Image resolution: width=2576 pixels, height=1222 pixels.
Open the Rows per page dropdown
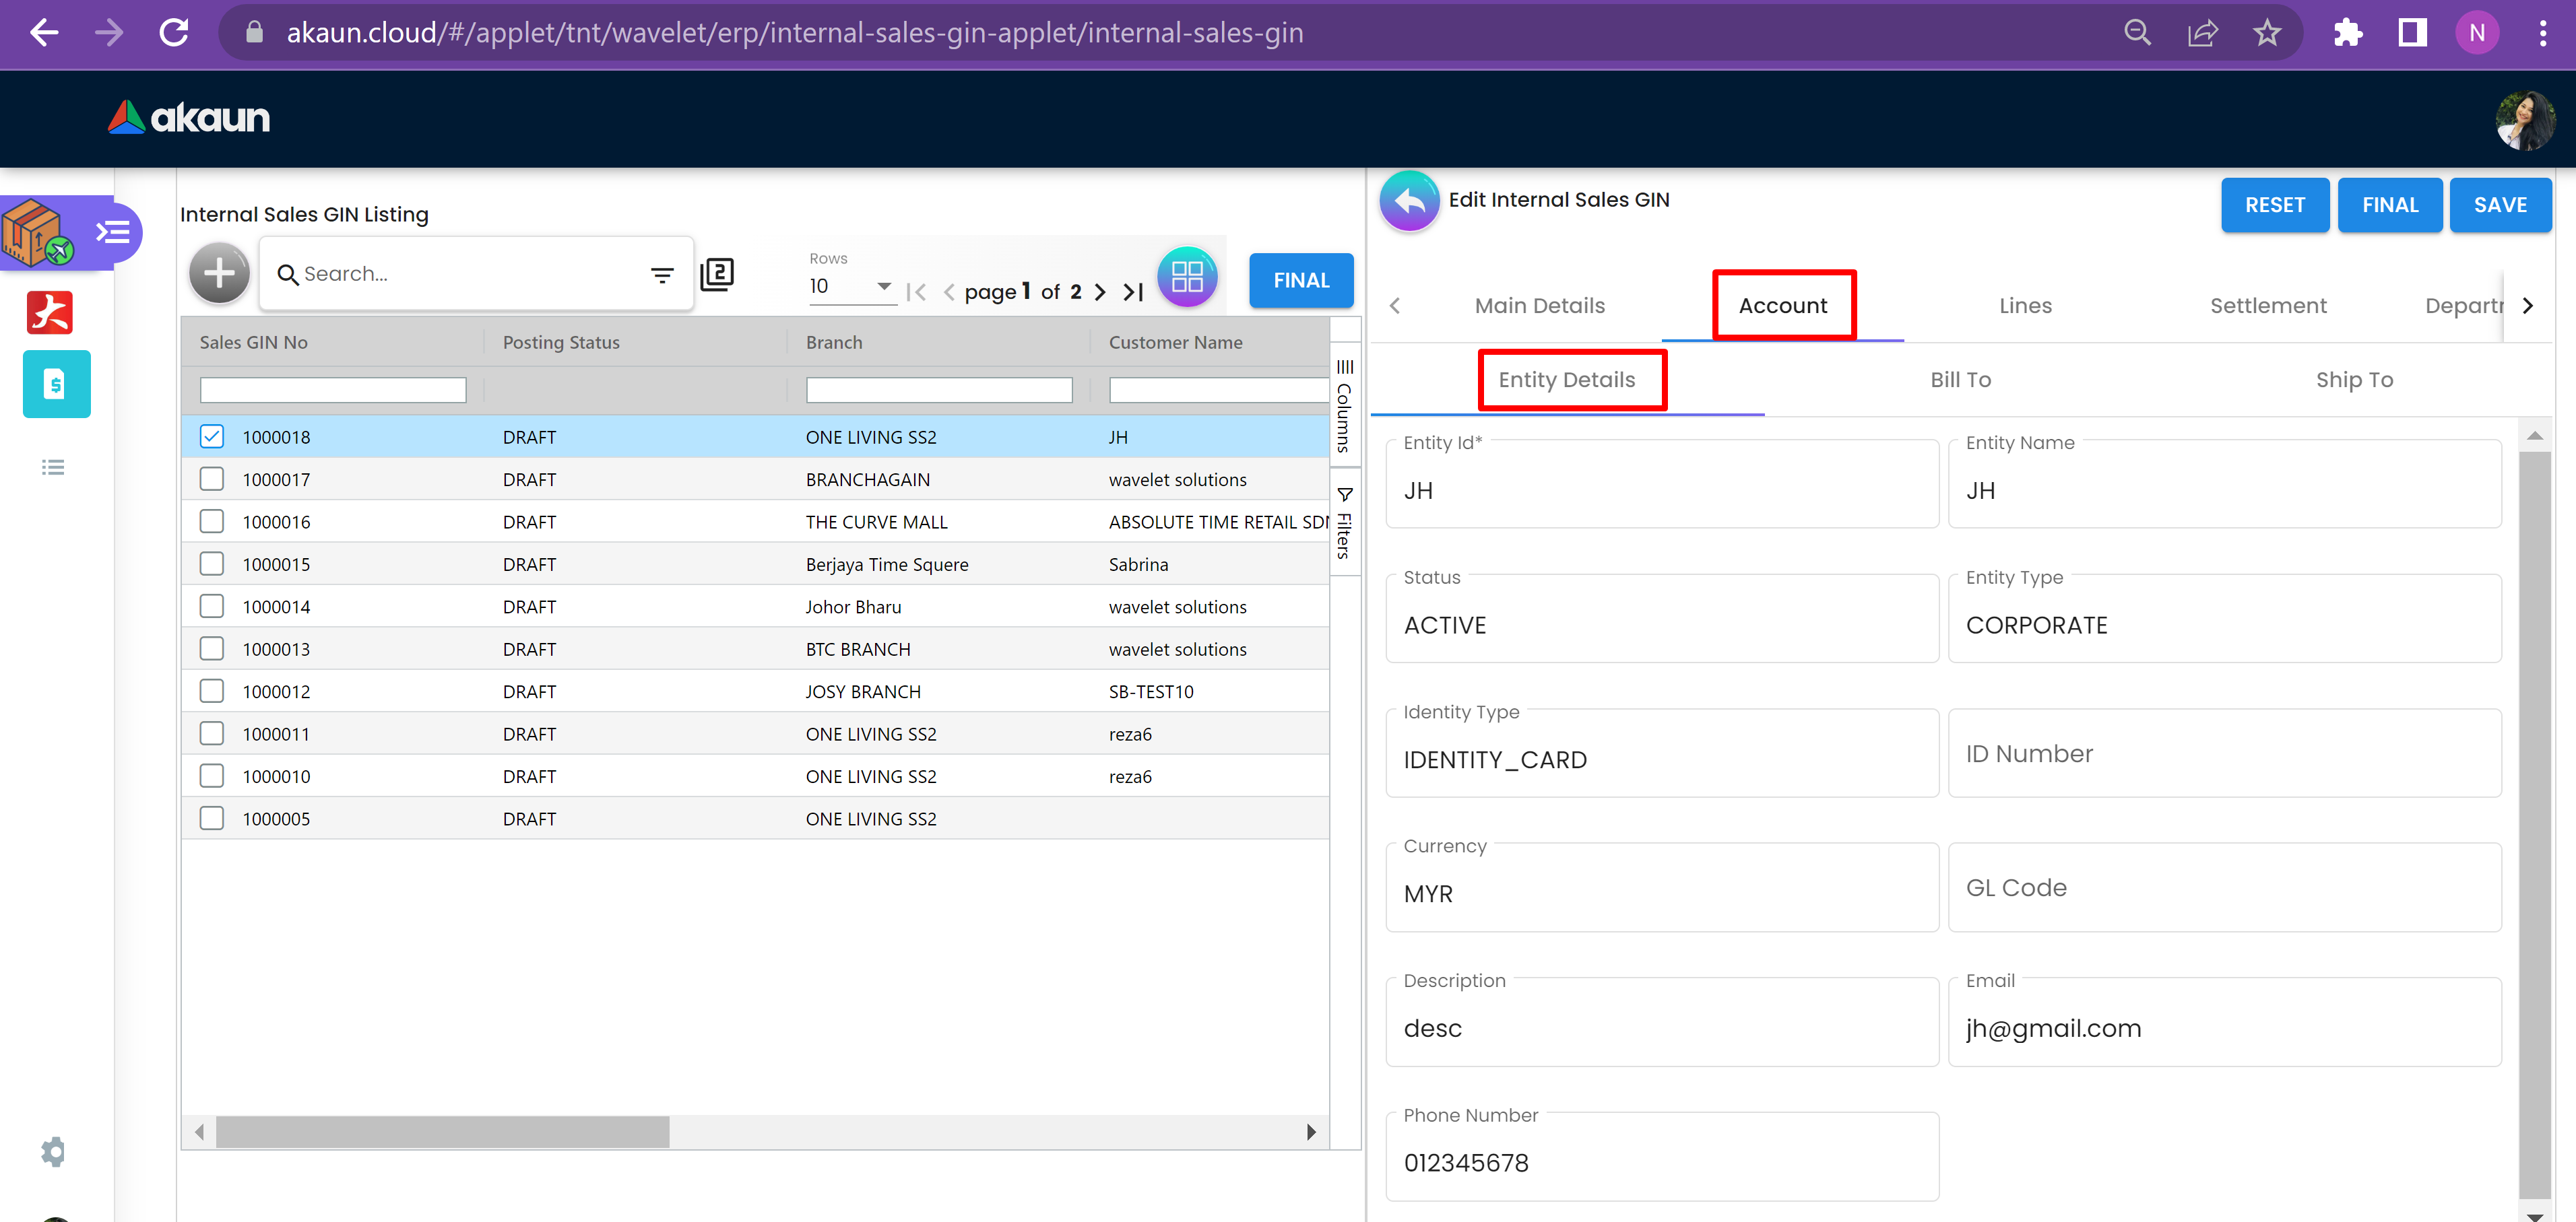coord(850,287)
